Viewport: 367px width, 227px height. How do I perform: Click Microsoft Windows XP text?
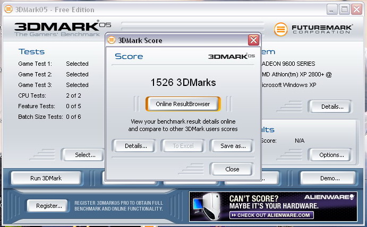click(289, 85)
